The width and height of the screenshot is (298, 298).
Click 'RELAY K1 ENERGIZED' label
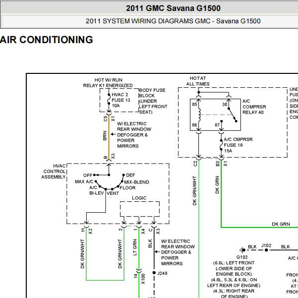click(108, 85)
